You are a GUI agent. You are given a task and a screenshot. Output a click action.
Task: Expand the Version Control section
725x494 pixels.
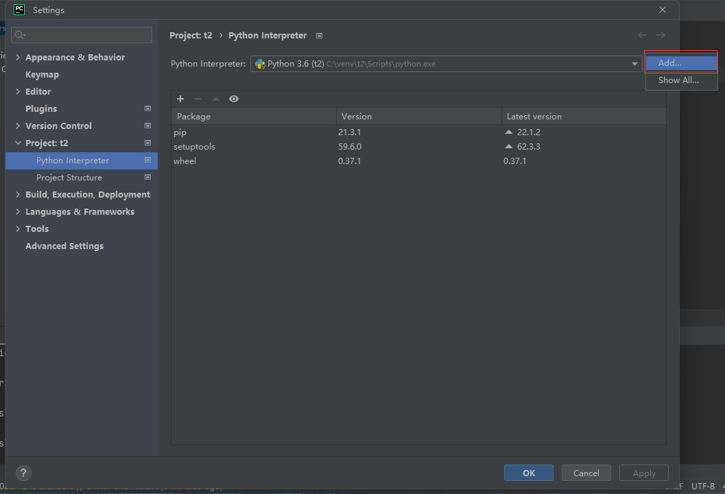point(18,126)
